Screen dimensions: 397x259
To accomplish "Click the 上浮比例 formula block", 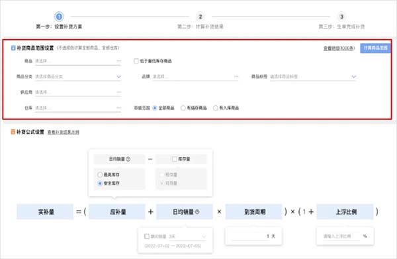I will pos(345,212).
